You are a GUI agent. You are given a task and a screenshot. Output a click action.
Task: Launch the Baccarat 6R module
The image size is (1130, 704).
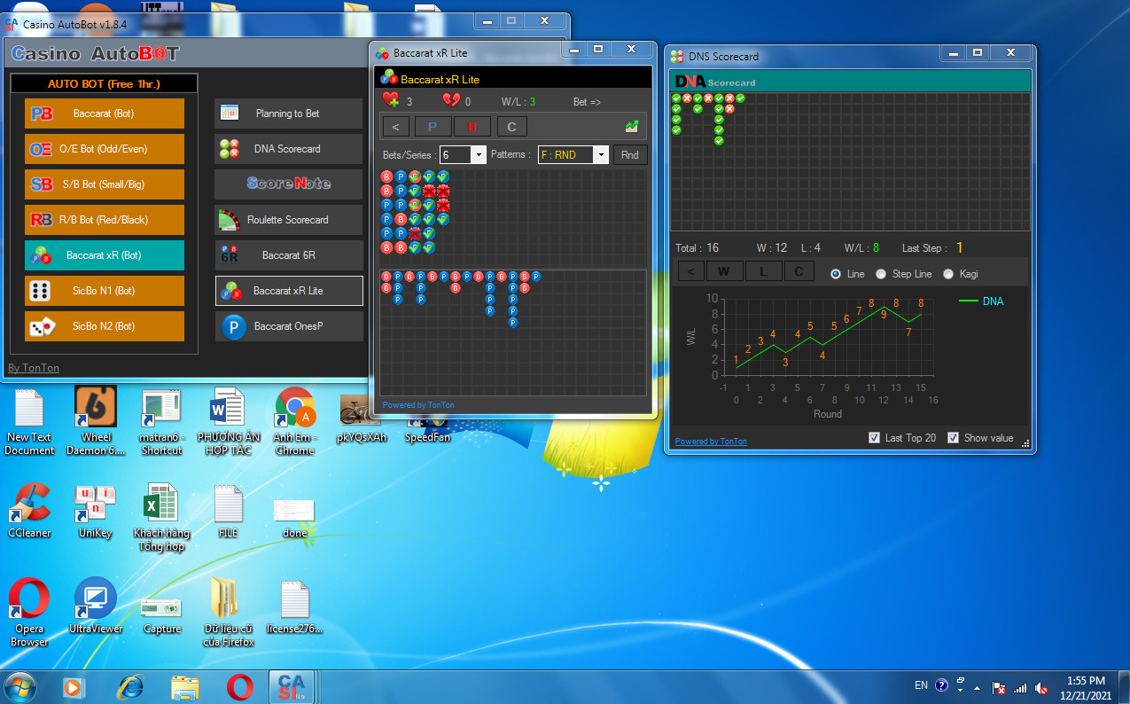tap(288, 255)
